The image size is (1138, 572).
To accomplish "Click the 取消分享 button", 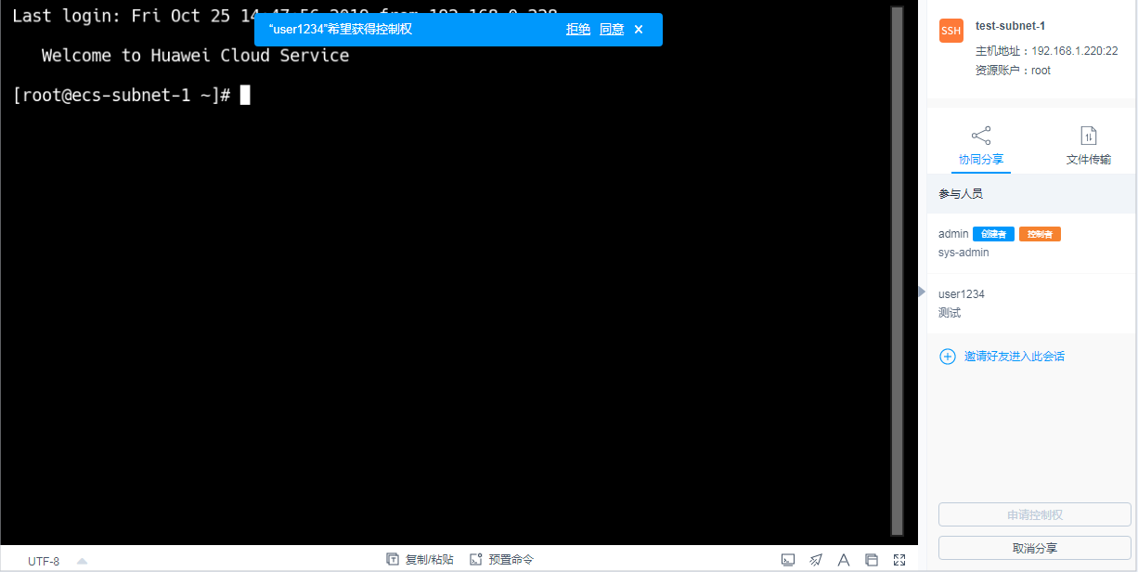I will [1035, 548].
